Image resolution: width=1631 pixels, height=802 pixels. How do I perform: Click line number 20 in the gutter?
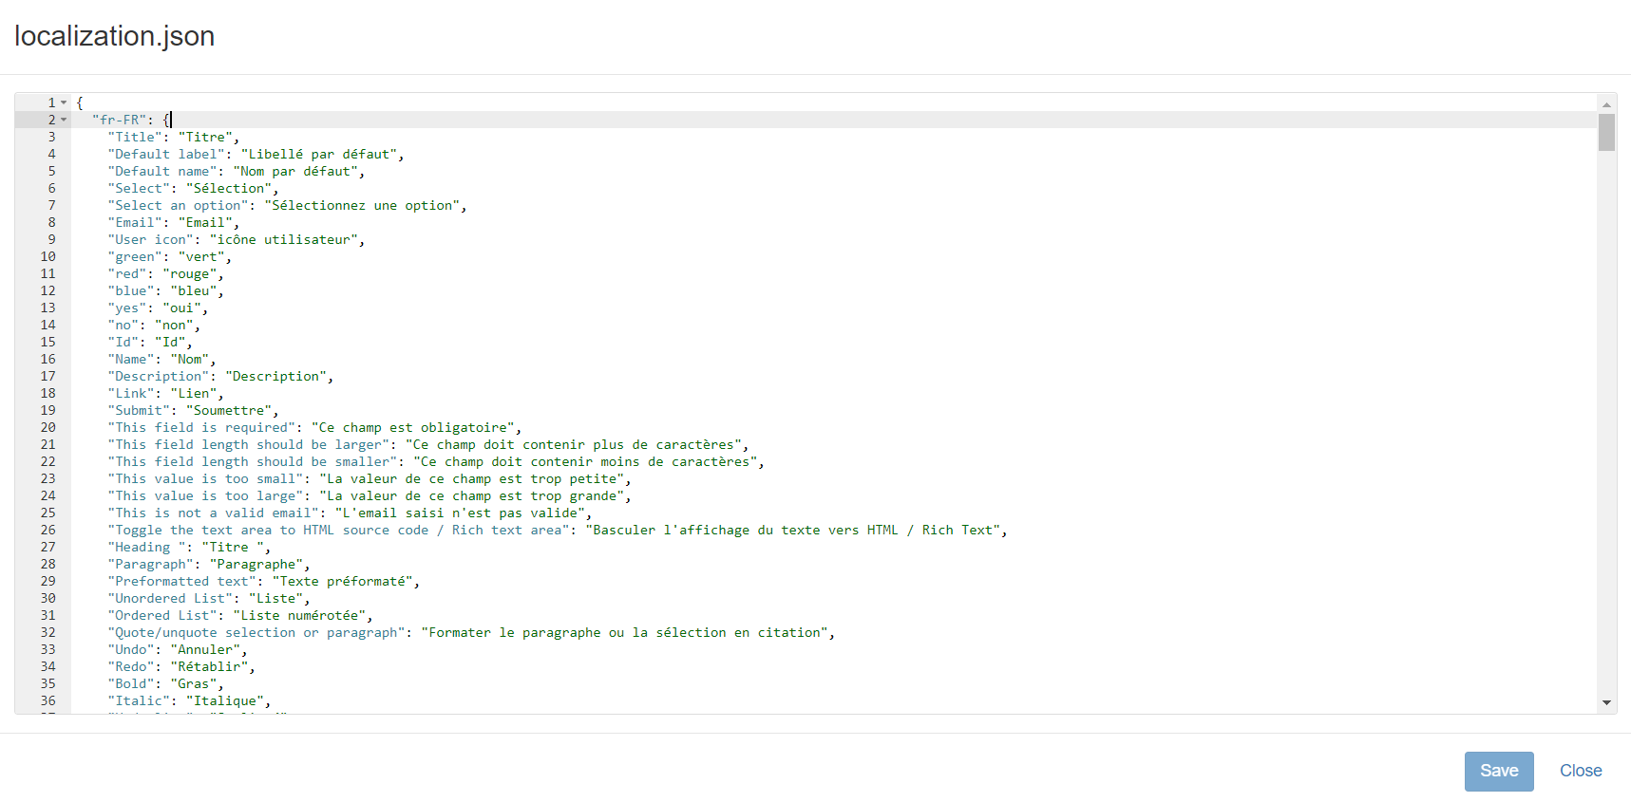[x=47, y=427]
